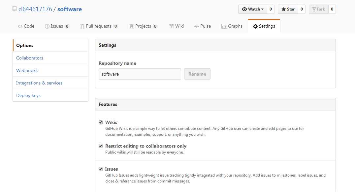
Task: Click the star icon in Star button
Action: (283, 9)
